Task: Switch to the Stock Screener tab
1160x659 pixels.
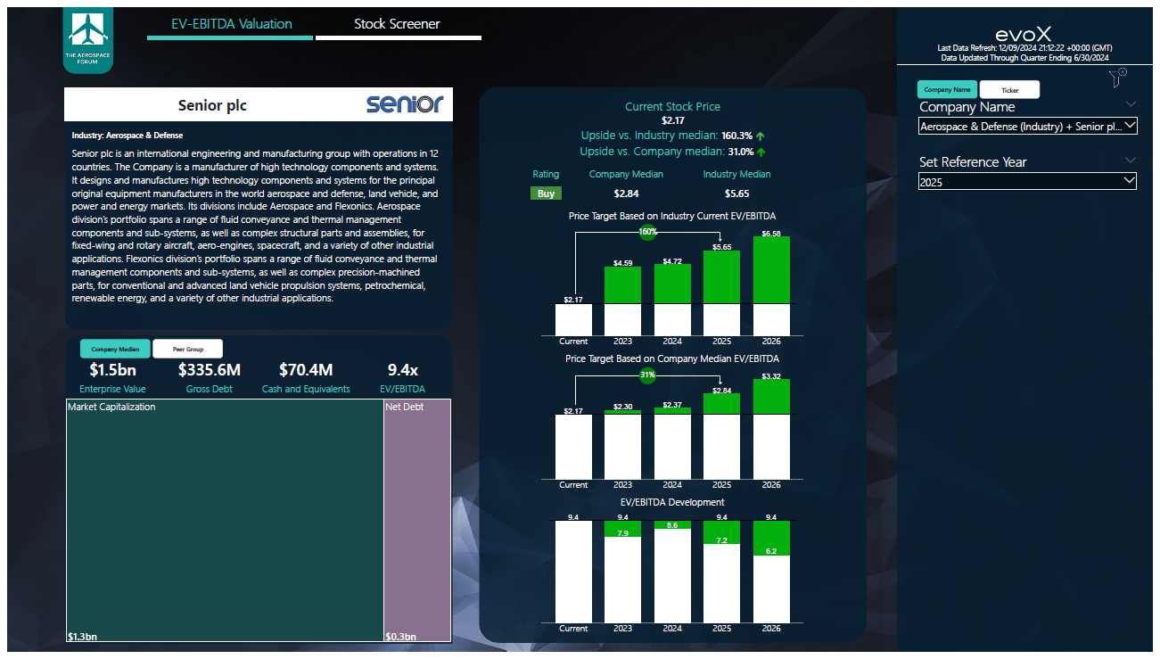Action: (x=399, y=24)
